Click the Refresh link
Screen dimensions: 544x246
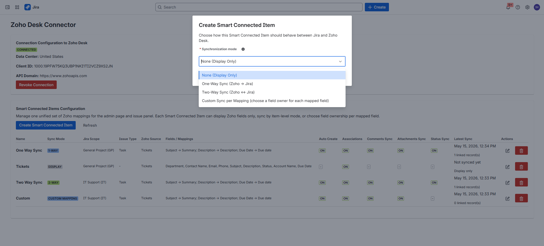click(90, 125)
